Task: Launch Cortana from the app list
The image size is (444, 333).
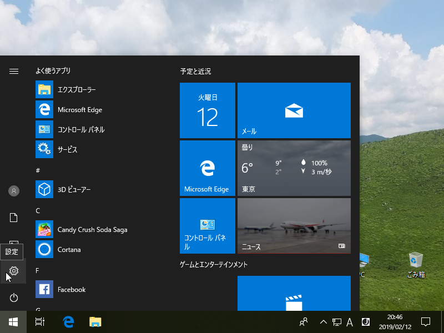Action: (102, 249)
